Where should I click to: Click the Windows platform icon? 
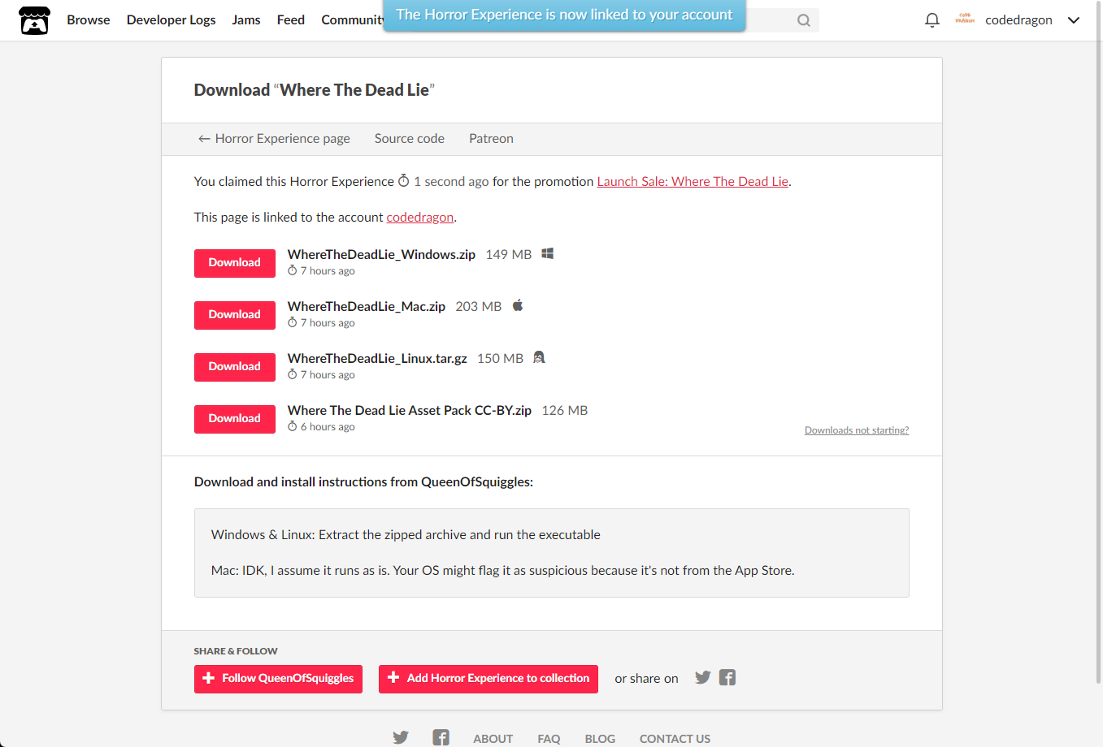[x=548, y=254]
